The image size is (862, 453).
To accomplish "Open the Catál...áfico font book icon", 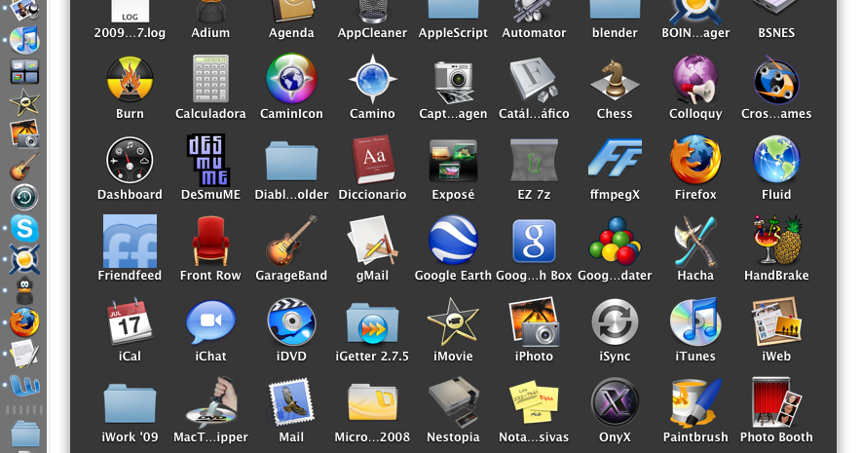I will (x=534, y=81).
